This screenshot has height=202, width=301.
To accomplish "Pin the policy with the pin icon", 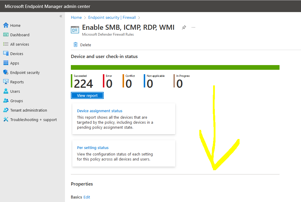I will tap(184, 27).
